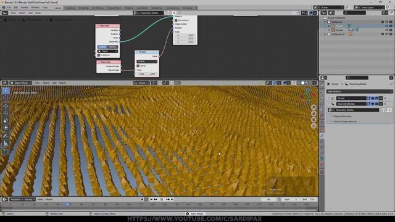Screen dimensions: 395x222
Task: Open the timeline Marker menu
Action: tap(49, 199)
